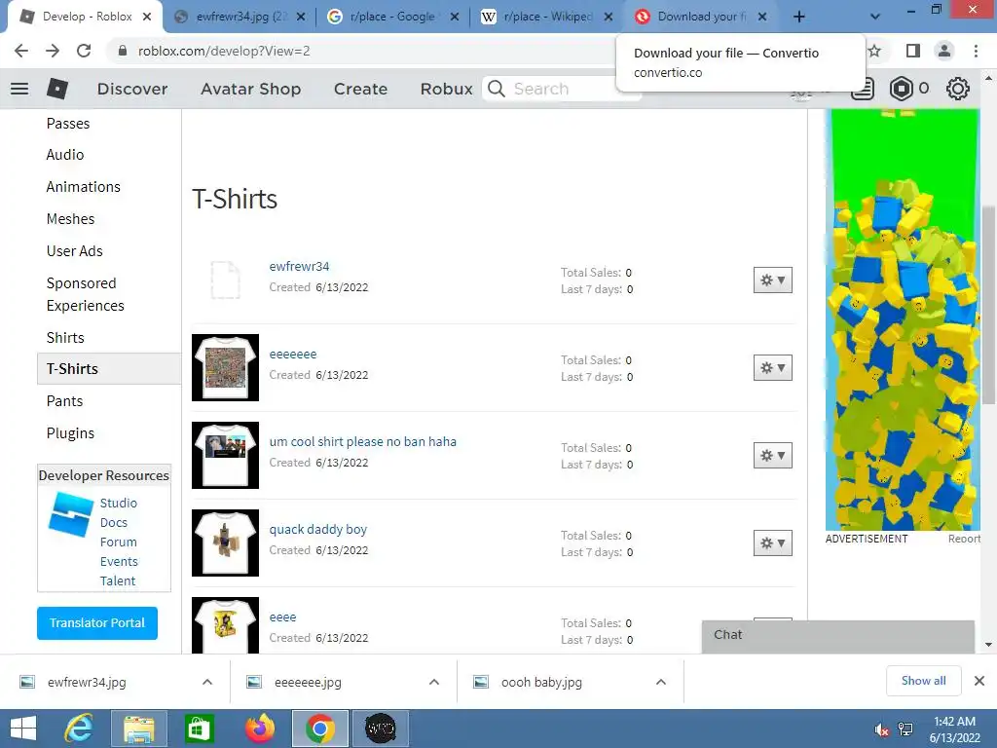The width and height of the screenshot is (997, 748).
Task: Bookmark this page with the star
Action: coord(875,51)
